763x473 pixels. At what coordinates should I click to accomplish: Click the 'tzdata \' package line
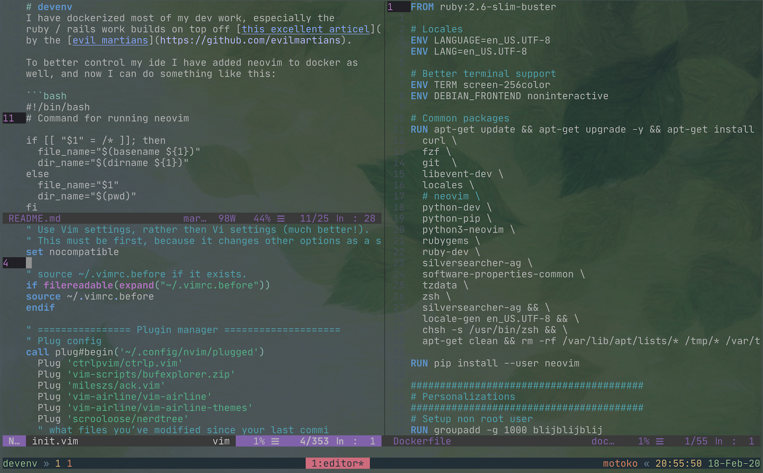coord(446,285)
